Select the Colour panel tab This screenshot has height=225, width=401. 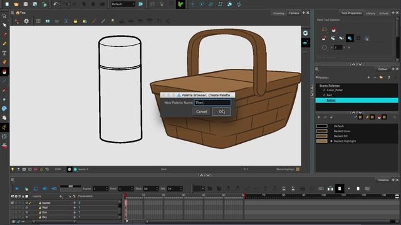pyautogui.click(x=383, y=69)
